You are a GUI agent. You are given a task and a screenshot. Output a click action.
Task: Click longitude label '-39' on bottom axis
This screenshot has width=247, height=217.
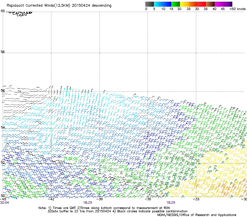coord(99,199)
